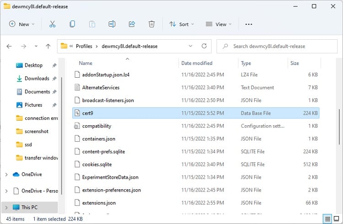Click the AlternateServices text document icon
Viewport: 343px width, 224px height.
(x=77, y=87)
